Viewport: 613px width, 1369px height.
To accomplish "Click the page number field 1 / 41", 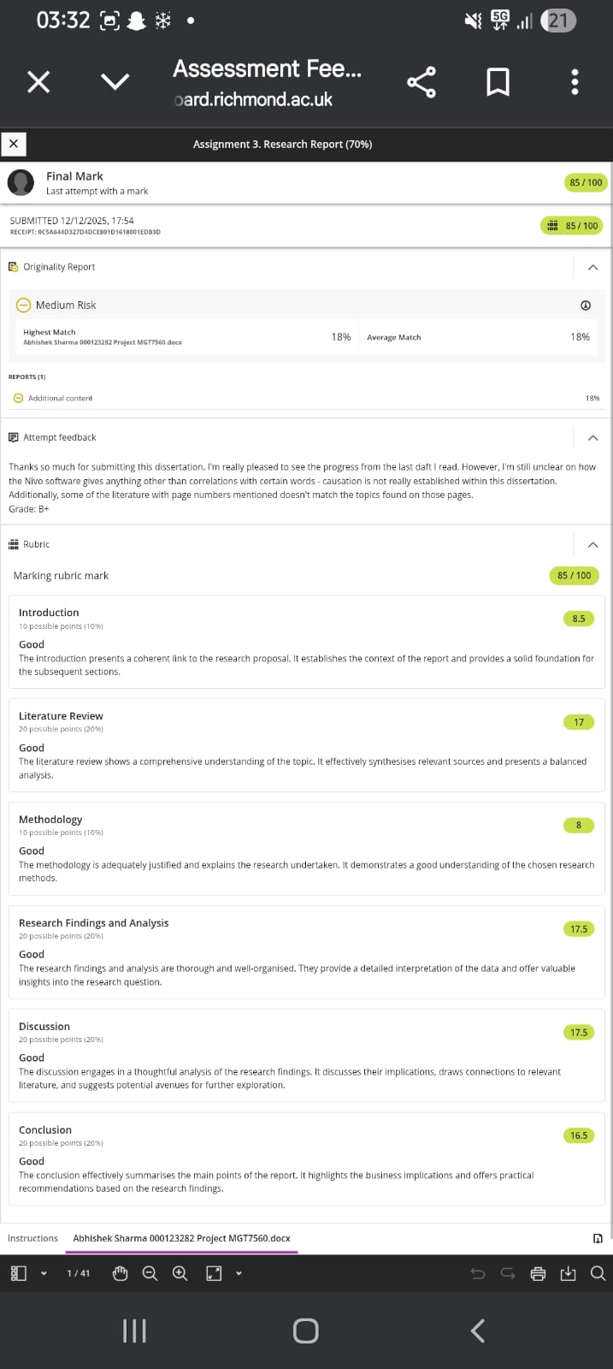I will (78, 1273).
